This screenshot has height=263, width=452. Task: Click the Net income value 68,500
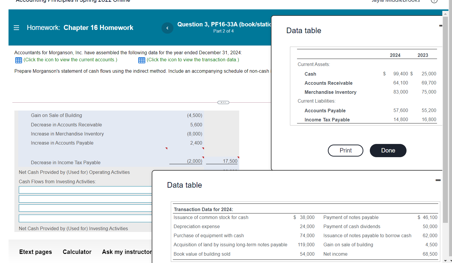point(430,254)
